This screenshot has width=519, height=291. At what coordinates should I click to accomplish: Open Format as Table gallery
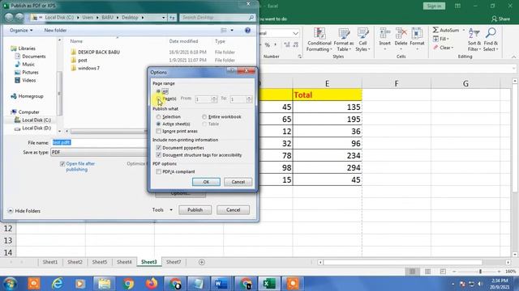point(344,40)
